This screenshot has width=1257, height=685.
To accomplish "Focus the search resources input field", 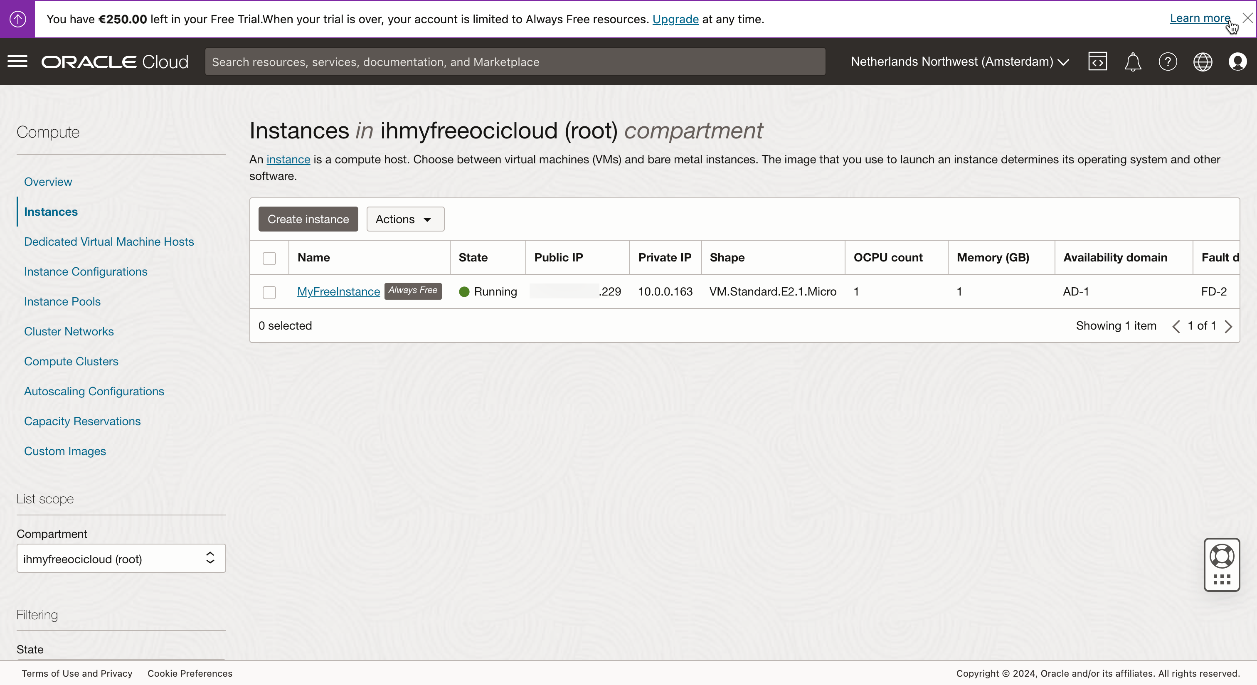I will click(515, 62).
